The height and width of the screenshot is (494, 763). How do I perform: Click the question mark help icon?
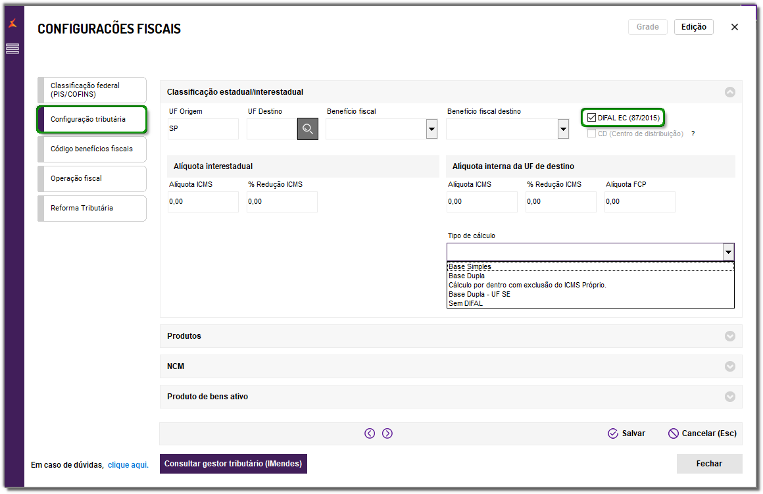tap(693, 134)
